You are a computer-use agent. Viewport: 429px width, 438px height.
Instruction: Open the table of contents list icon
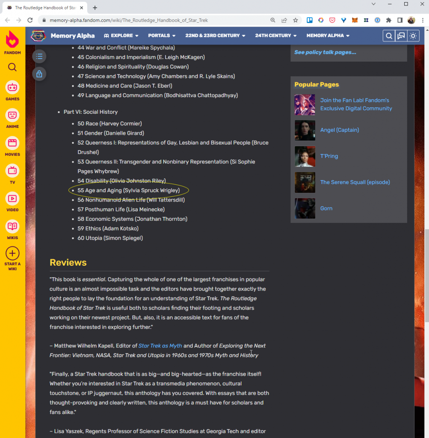pyautogui.click(x=39, y=56)
